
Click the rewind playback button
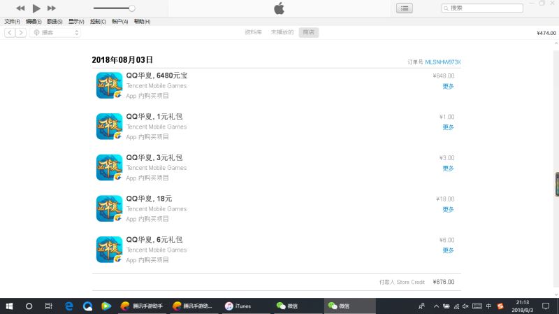point(20,8)
